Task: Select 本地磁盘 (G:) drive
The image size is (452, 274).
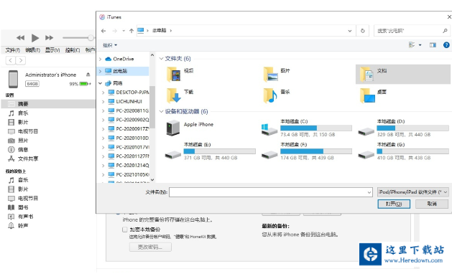Action: (403, 151)
